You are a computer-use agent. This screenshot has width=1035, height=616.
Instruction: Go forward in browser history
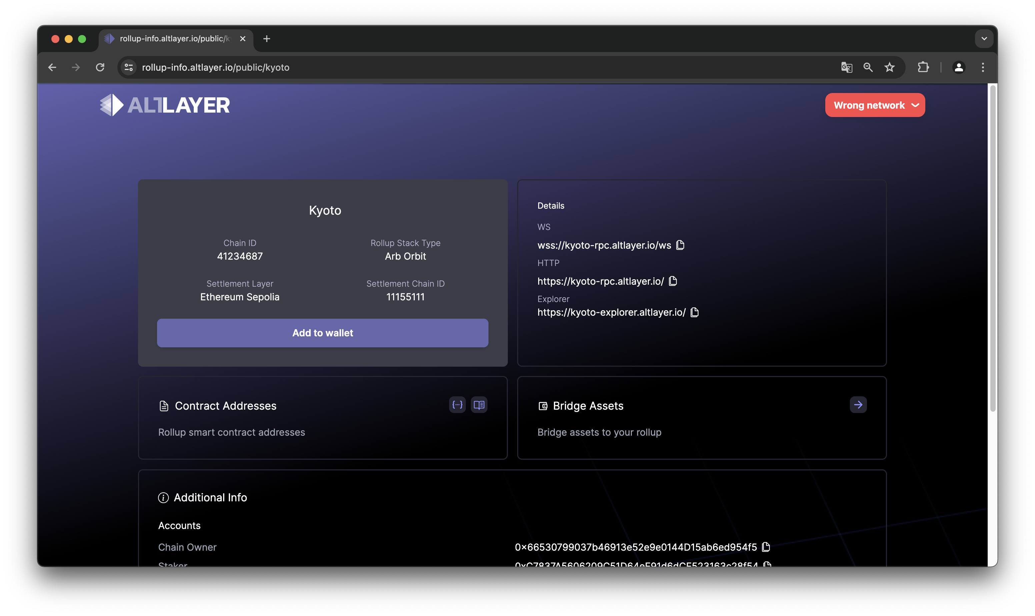point(76,67)
